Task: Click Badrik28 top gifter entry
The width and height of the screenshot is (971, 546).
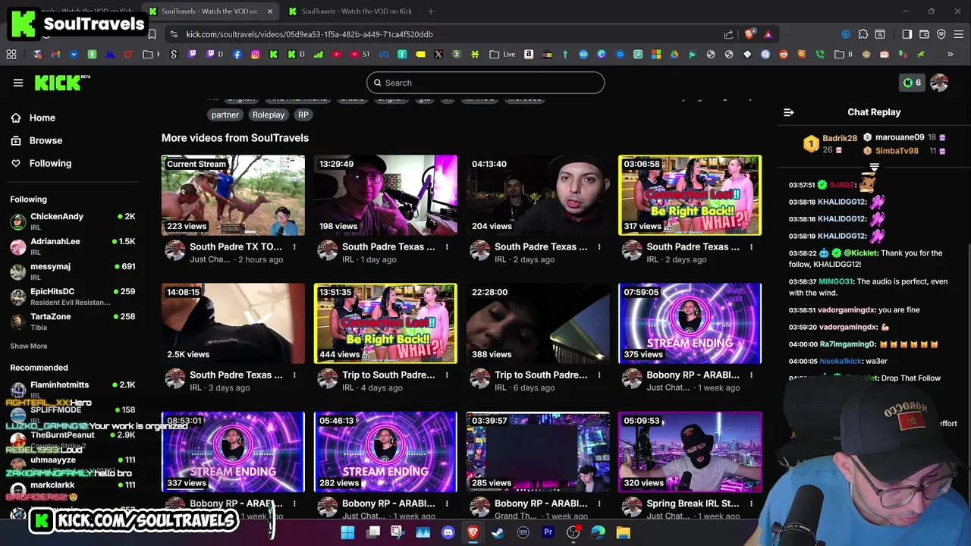Action: pos(830,143)
